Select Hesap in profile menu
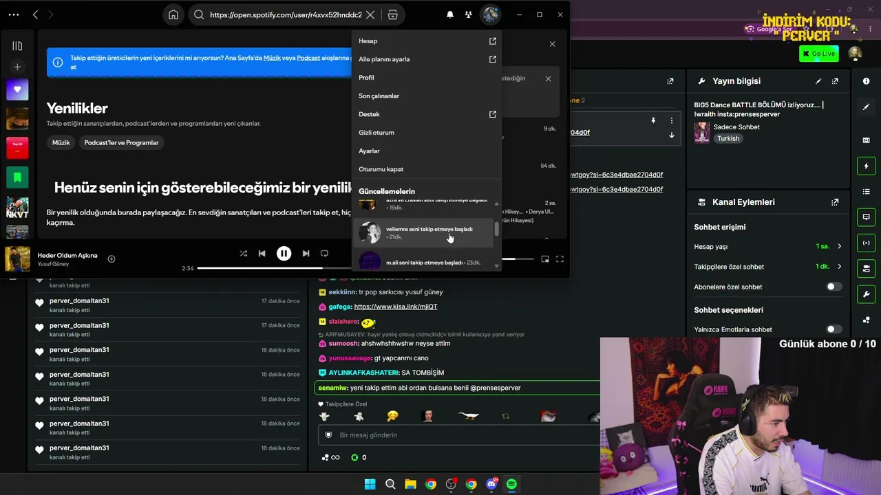This screenshot has height=495, width=881. coord(427,41)
